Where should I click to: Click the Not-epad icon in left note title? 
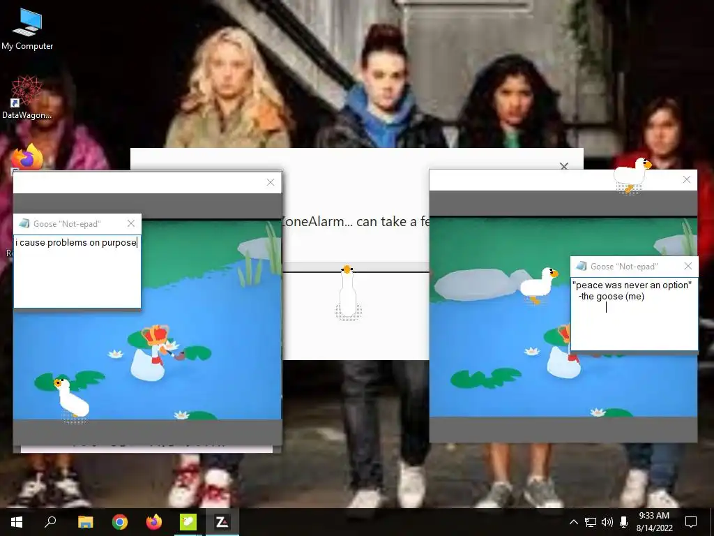[24, 223]
